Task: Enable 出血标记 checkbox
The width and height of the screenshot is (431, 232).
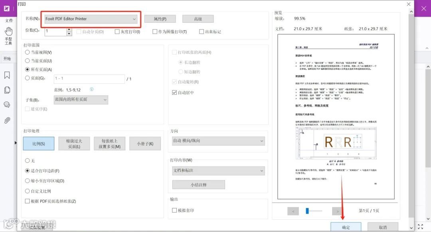Action: pyautogui.click(x=202, y=32)
